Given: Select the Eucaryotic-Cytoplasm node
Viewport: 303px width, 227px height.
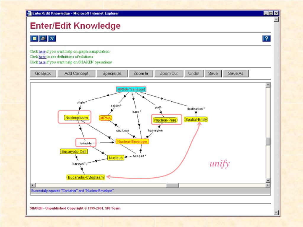Looking at the screenshot, I should coord(86,177).
